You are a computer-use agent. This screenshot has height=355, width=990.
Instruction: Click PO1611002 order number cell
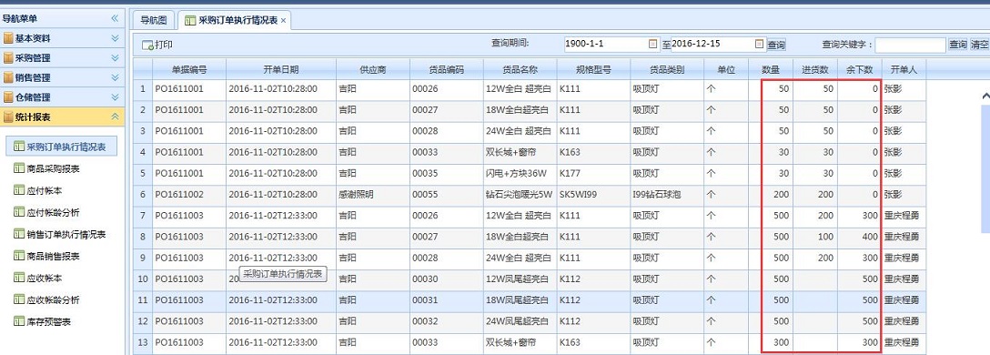pyautogui.click(x=189, y=195)
